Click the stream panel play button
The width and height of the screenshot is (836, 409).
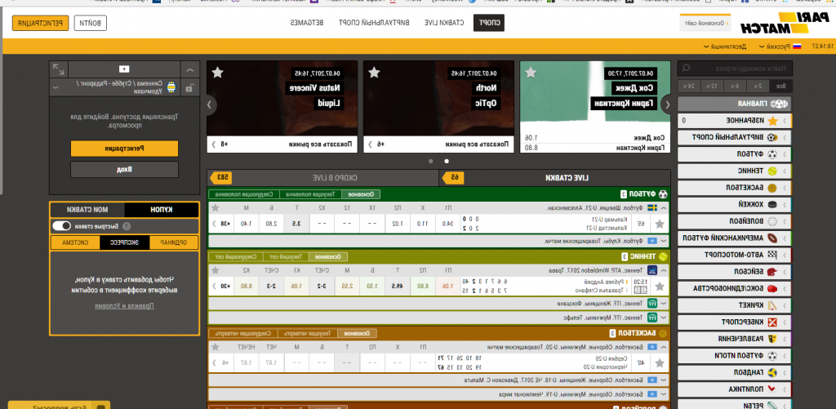click(124, 69)
